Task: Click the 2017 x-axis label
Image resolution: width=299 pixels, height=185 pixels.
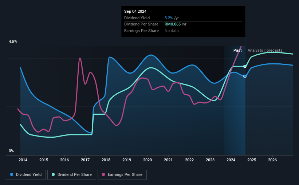Action: click(x=85, y=160)
